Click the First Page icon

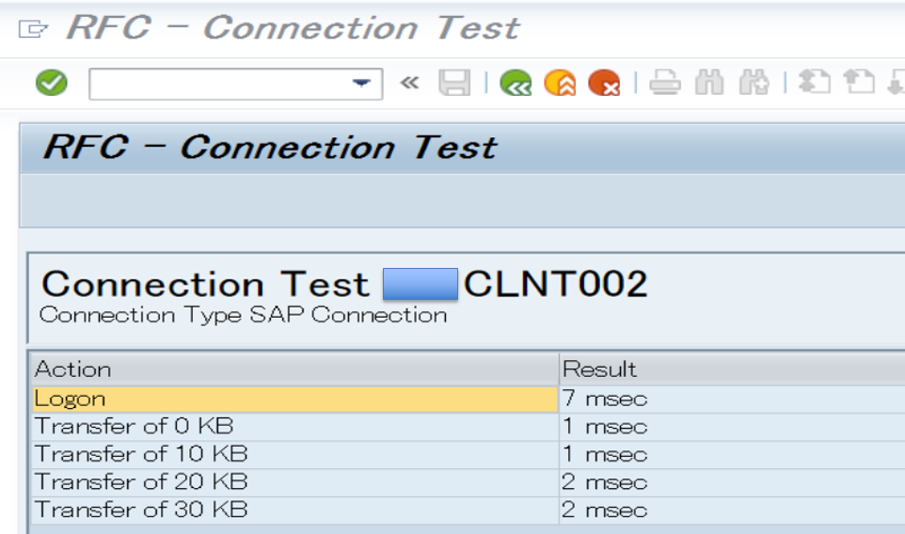[x=815, y=83]
